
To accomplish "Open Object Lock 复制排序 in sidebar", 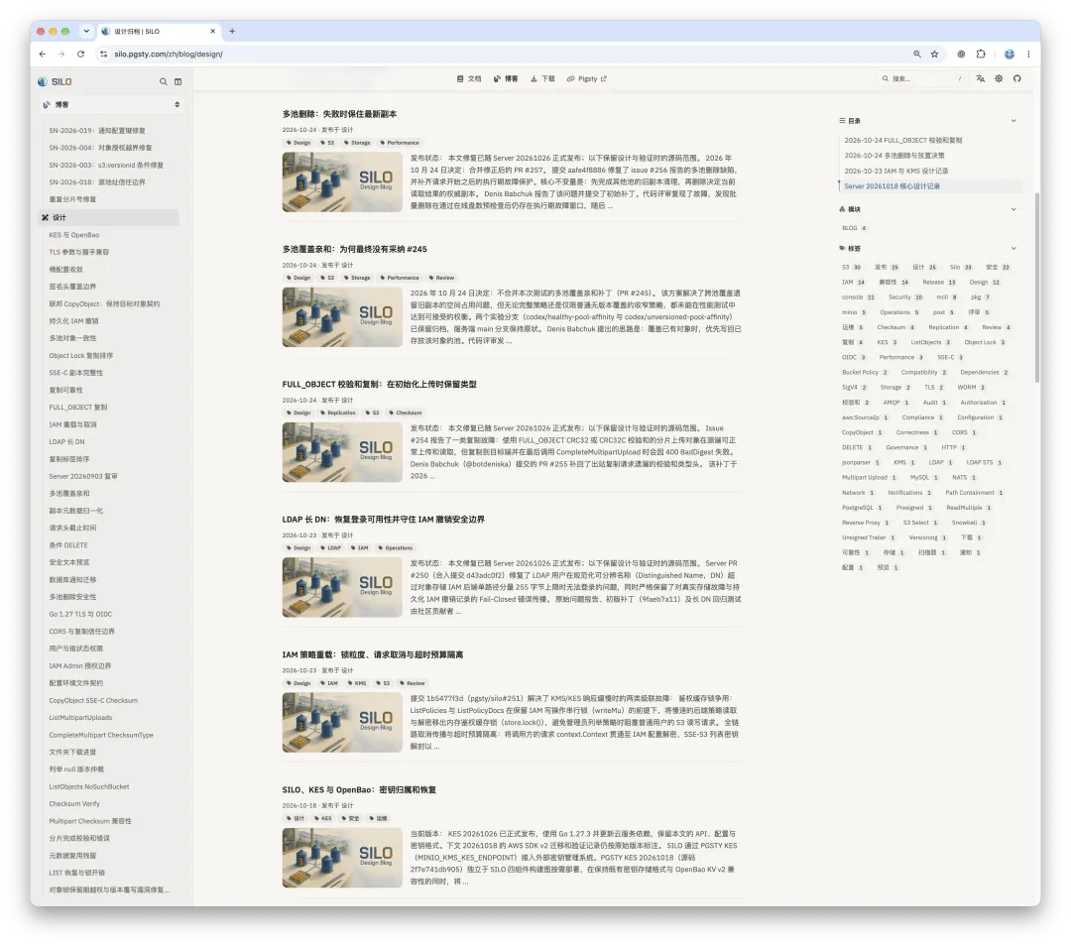I will pyautogui.click(x=80, y=356).
